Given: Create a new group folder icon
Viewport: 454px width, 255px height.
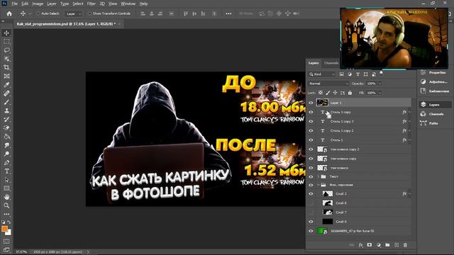Looking at the screenshot, I should pyautogui.click(x=387, y=245).
